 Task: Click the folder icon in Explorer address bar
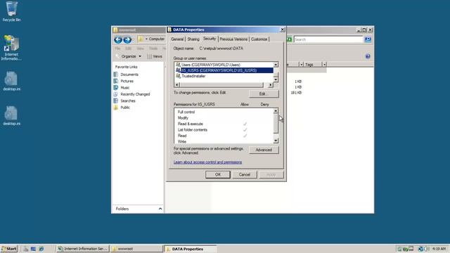[x=141, y=39]
